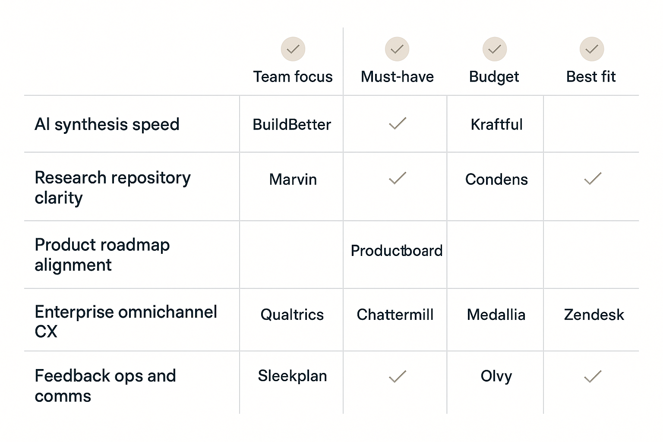Open the Productboard entry
Screen dimensions: 663x442
396,251
